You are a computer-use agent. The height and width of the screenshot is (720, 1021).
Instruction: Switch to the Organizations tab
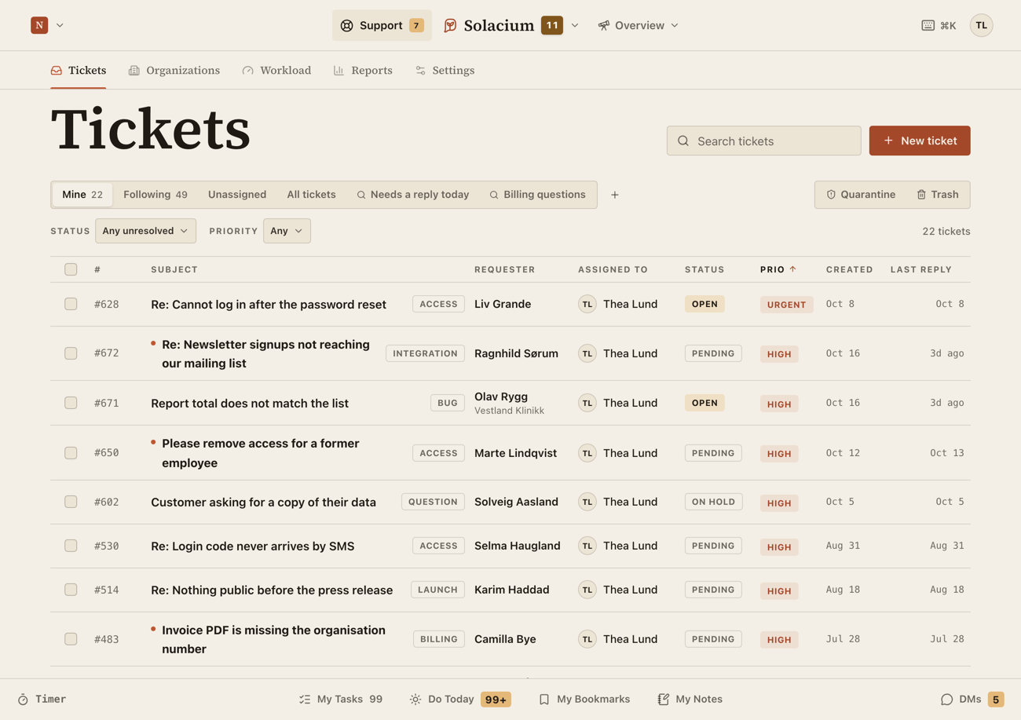[174, 71]
